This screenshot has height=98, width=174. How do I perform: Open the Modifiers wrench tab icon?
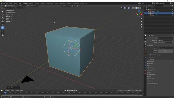click(145, 58)
